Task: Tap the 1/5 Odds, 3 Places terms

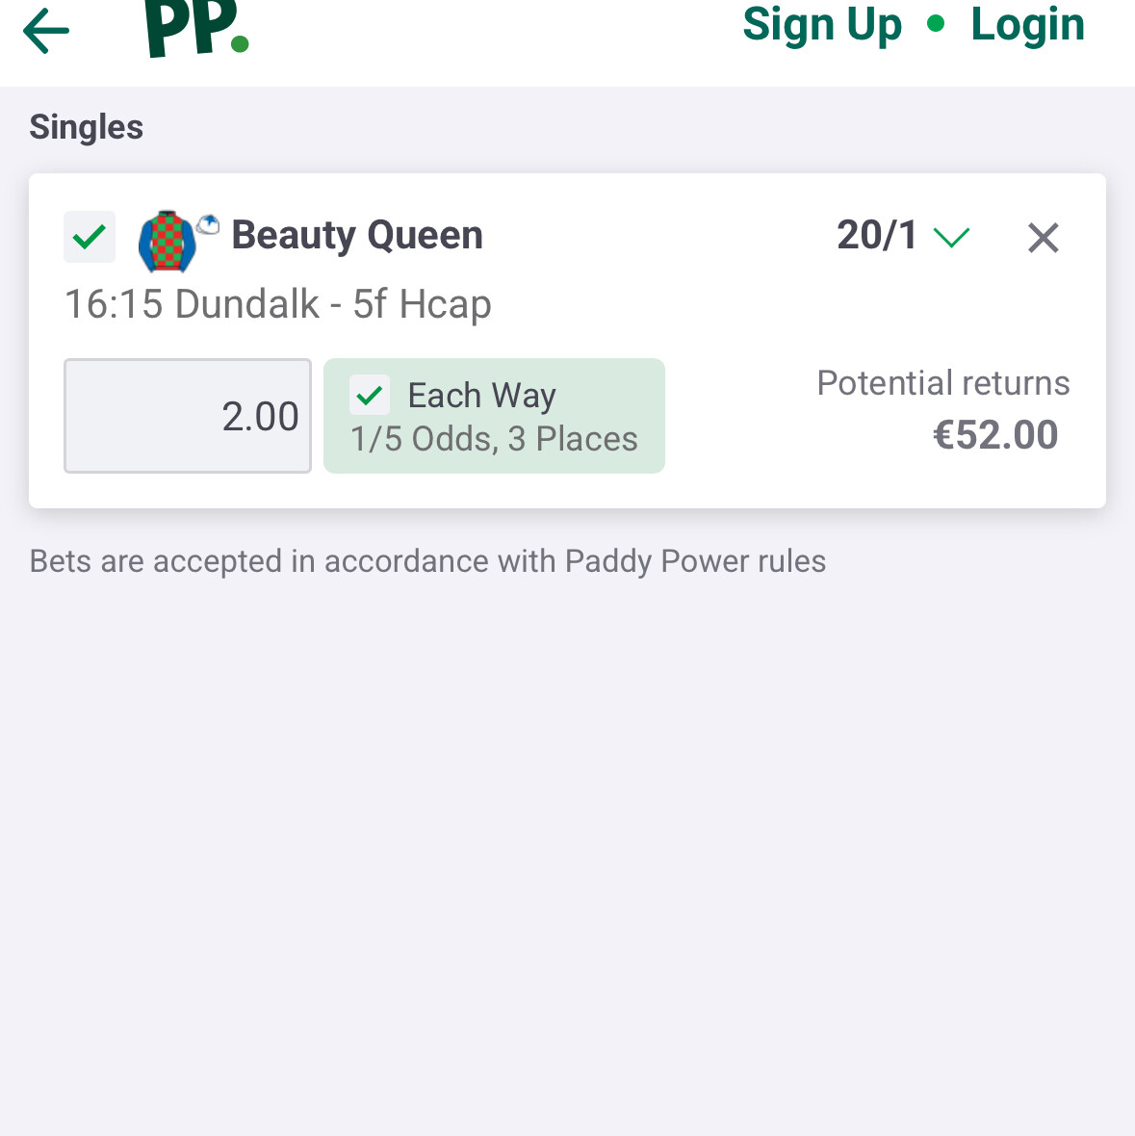Action: point(494,440)
